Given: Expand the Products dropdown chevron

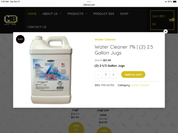Looking at the screenshot, I should click(86, 14).
